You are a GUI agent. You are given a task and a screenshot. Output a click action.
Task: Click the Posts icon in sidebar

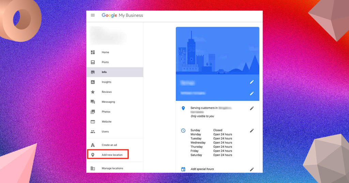(x=93, y=62)
